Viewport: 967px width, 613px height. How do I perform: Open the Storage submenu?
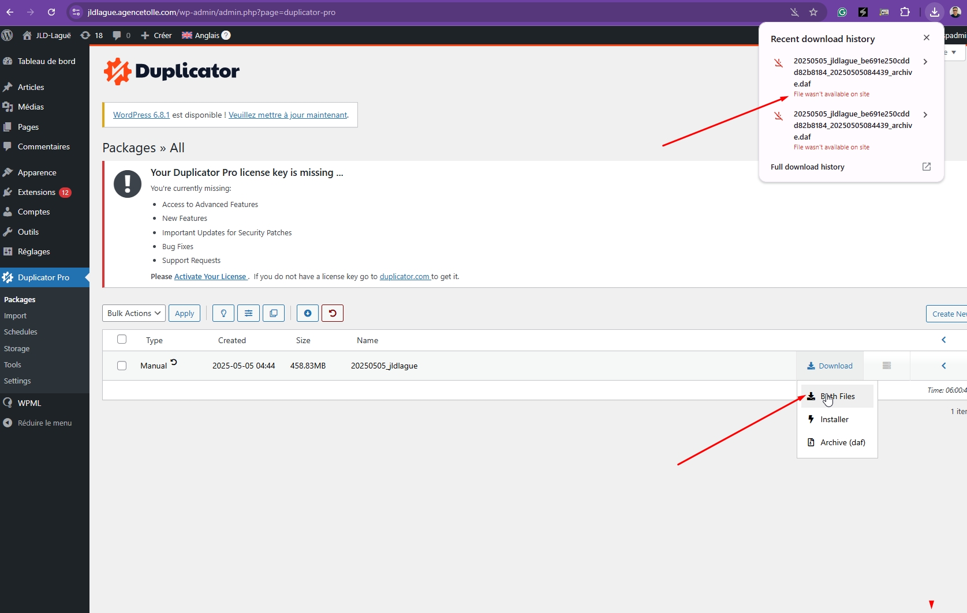17,349
